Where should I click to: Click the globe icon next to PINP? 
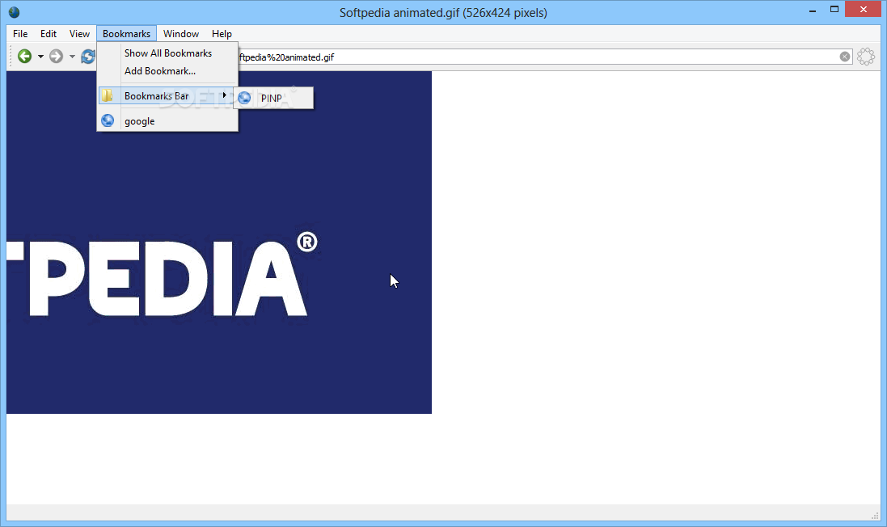pos(244,98)
